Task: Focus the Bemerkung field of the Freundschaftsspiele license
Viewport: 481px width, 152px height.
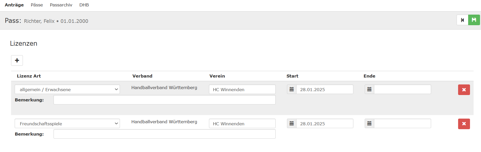Action: pos(164,134)
